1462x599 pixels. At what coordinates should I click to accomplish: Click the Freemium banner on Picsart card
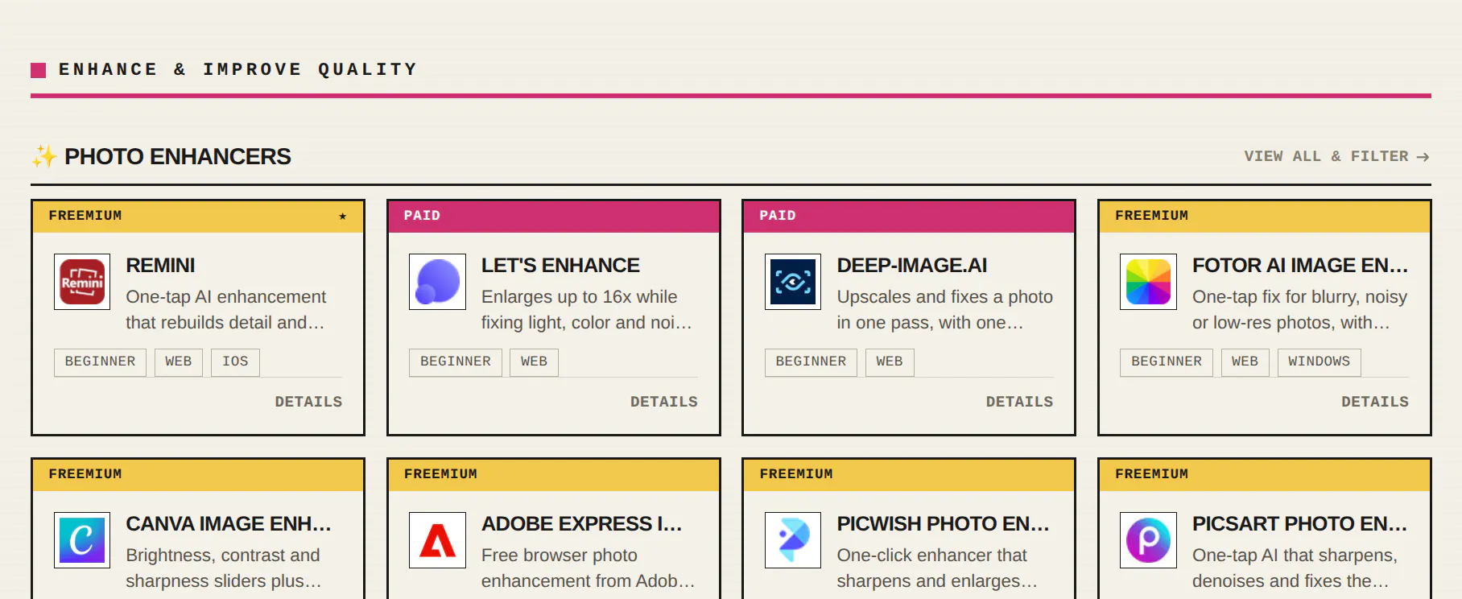[1265, 475]
